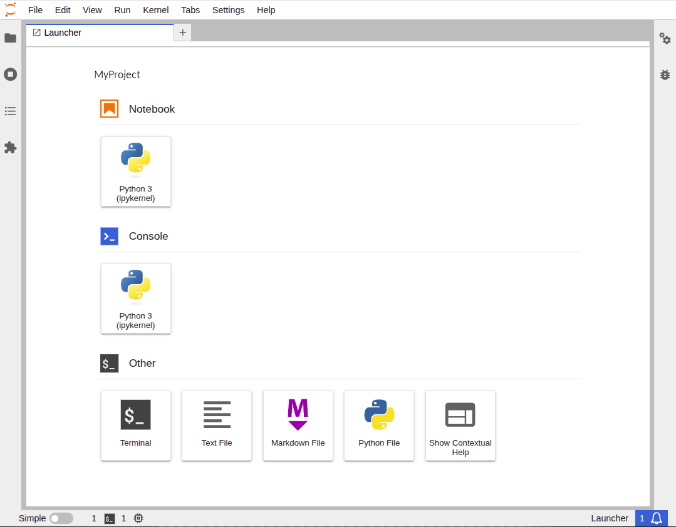
Task: Toggle Simple interface mode switch
Action: 61,518
